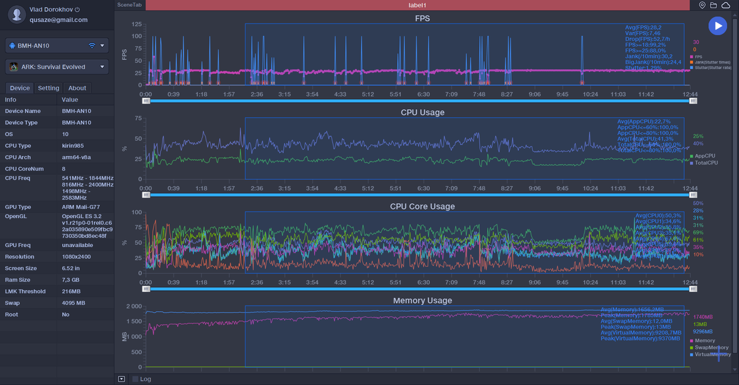This screenshot has height=385, width=739.
Task: Select the OpenGL row label
Action: click(15, 216)
